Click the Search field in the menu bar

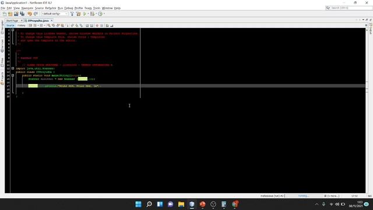pos(349,8)
